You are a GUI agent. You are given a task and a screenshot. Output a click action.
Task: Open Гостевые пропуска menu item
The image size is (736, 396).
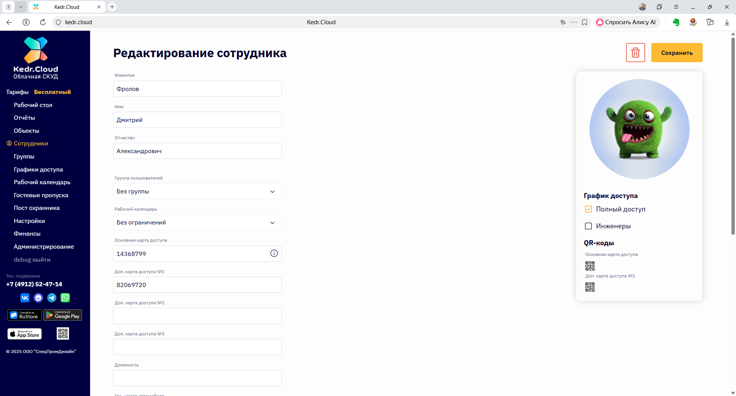pos(41,195)
